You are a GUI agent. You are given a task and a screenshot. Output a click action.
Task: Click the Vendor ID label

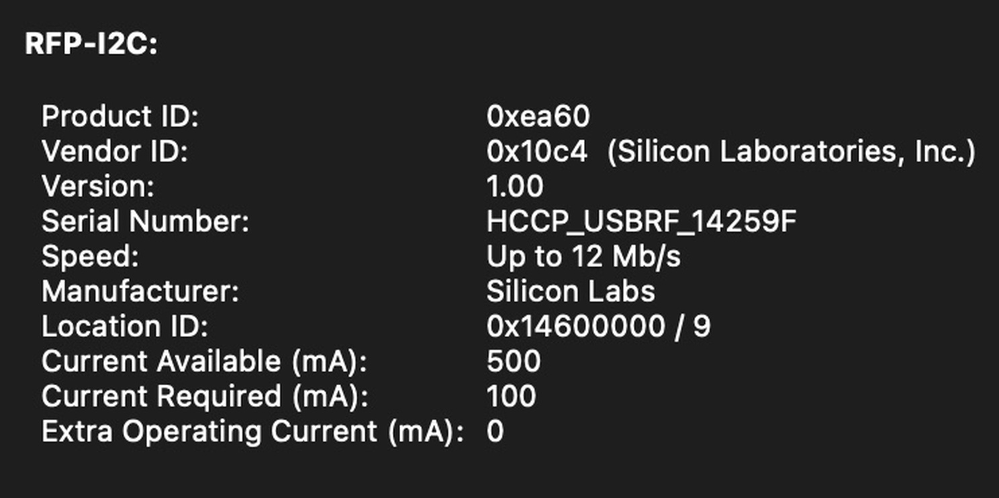(115, 152)
